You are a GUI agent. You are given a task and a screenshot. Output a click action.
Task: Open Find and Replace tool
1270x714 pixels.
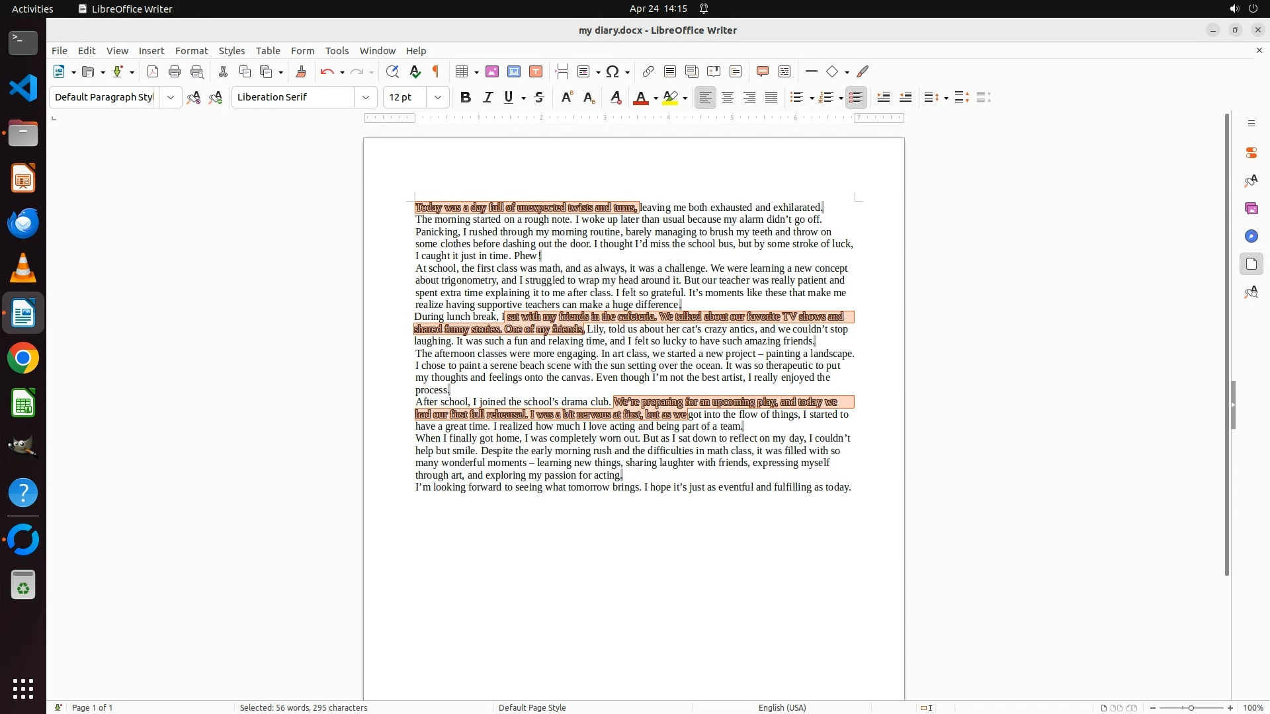[392, 71]
